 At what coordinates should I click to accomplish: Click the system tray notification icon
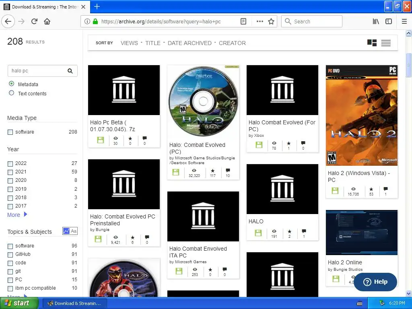click(x=382, y=303)
